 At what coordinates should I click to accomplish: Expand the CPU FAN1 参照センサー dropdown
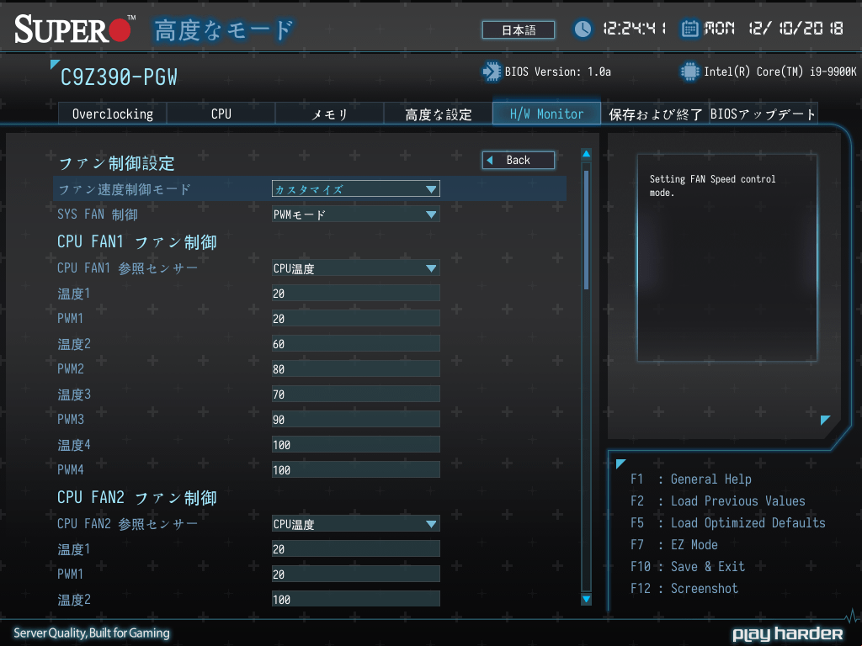click(x=356, y=268)
